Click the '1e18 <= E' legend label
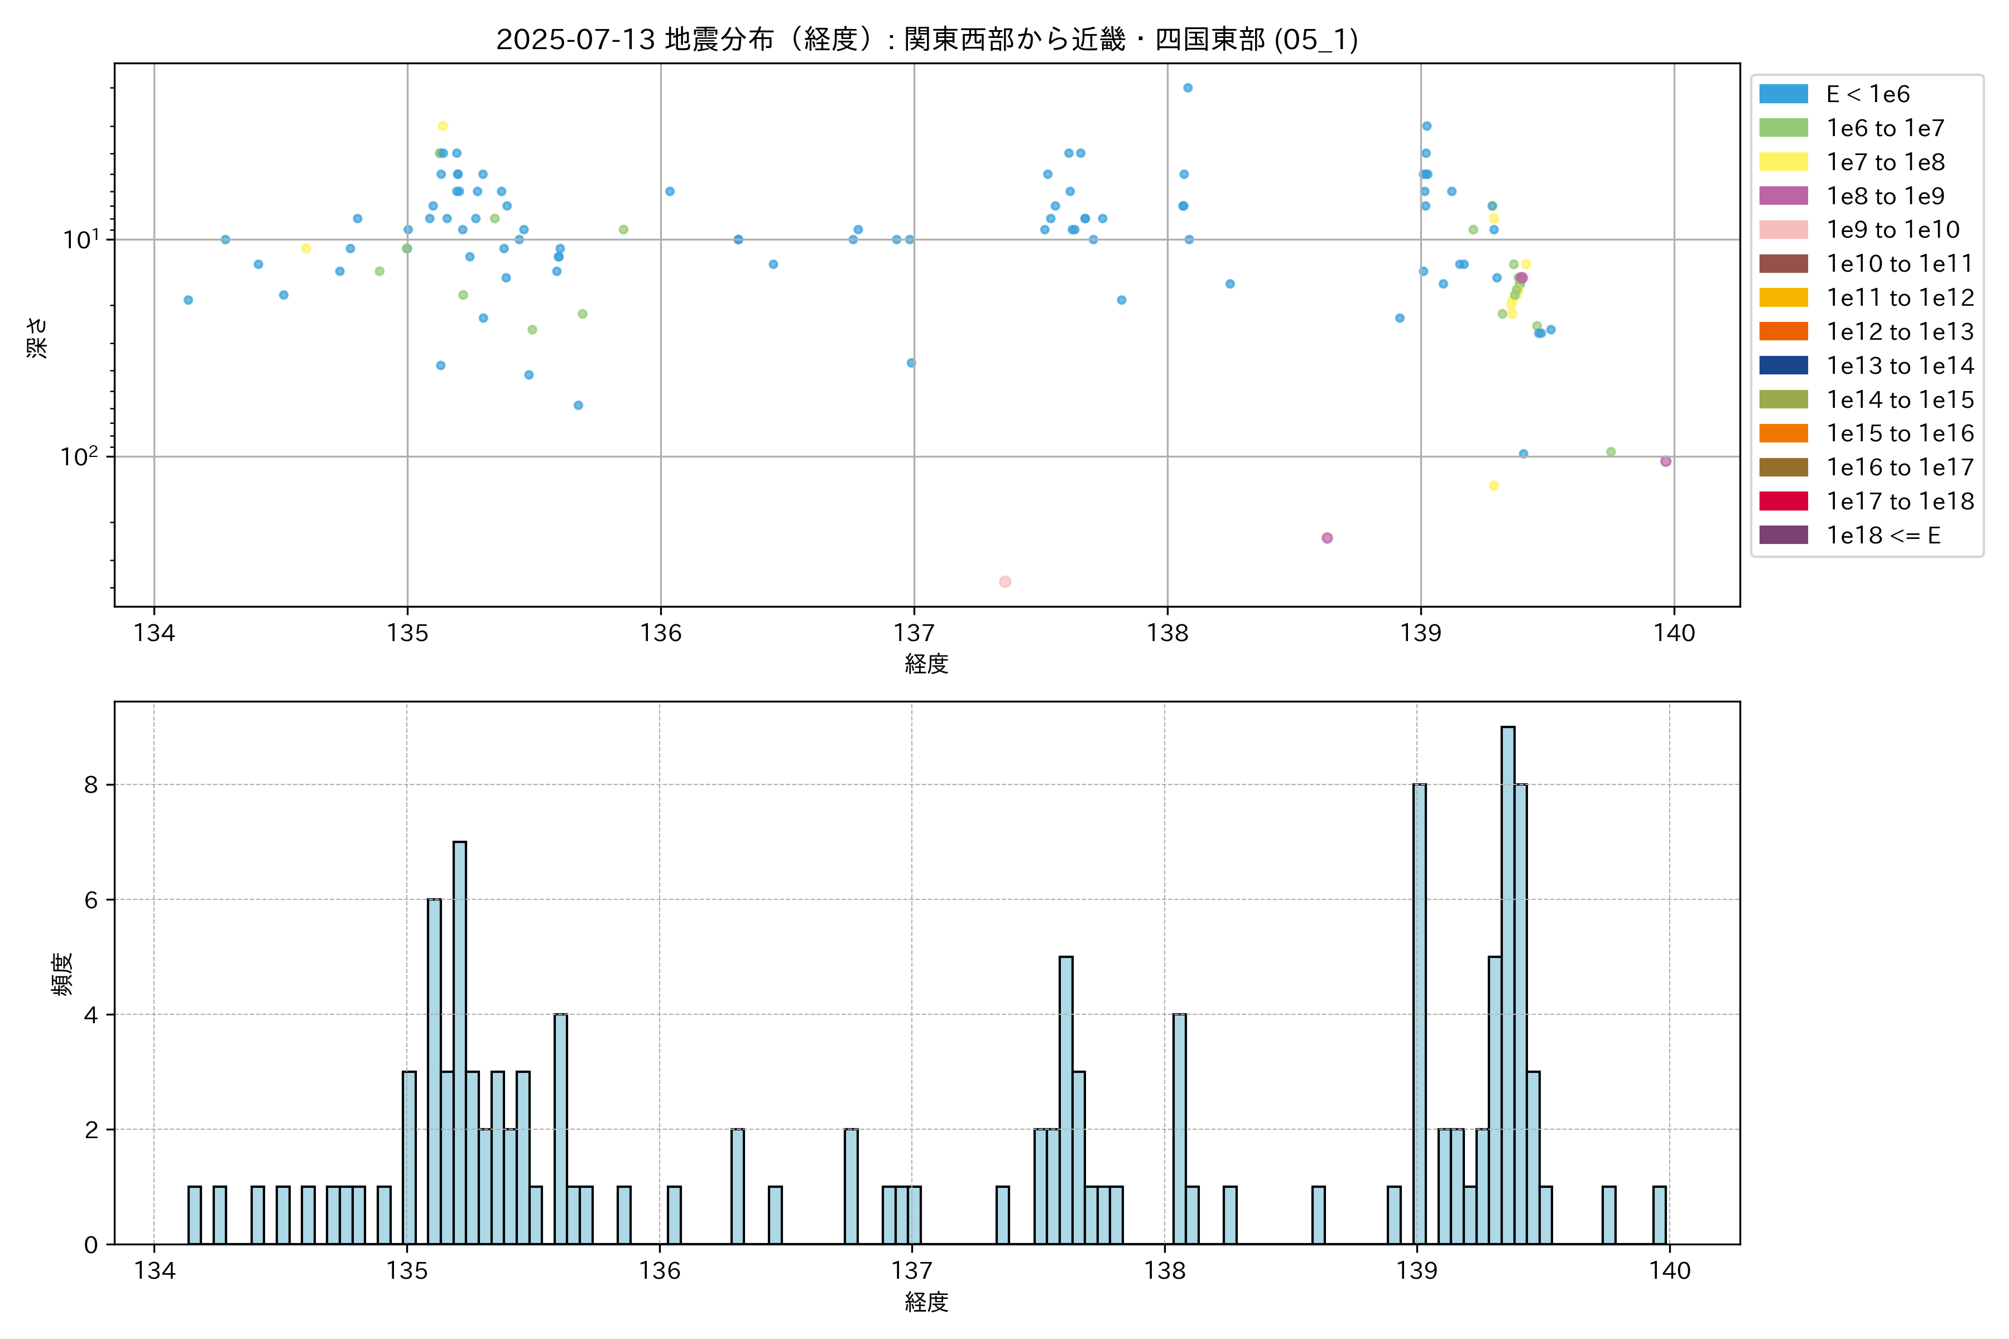2009x1339 pixels. pyautogui.click(x=1882, y=536)
